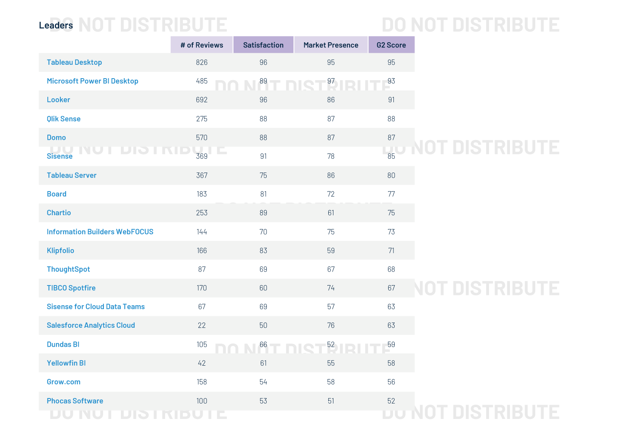Click the ThoughtSpot link
This screenshot has height=432, width=619.
pyautogui.click(x=68, y=269)
